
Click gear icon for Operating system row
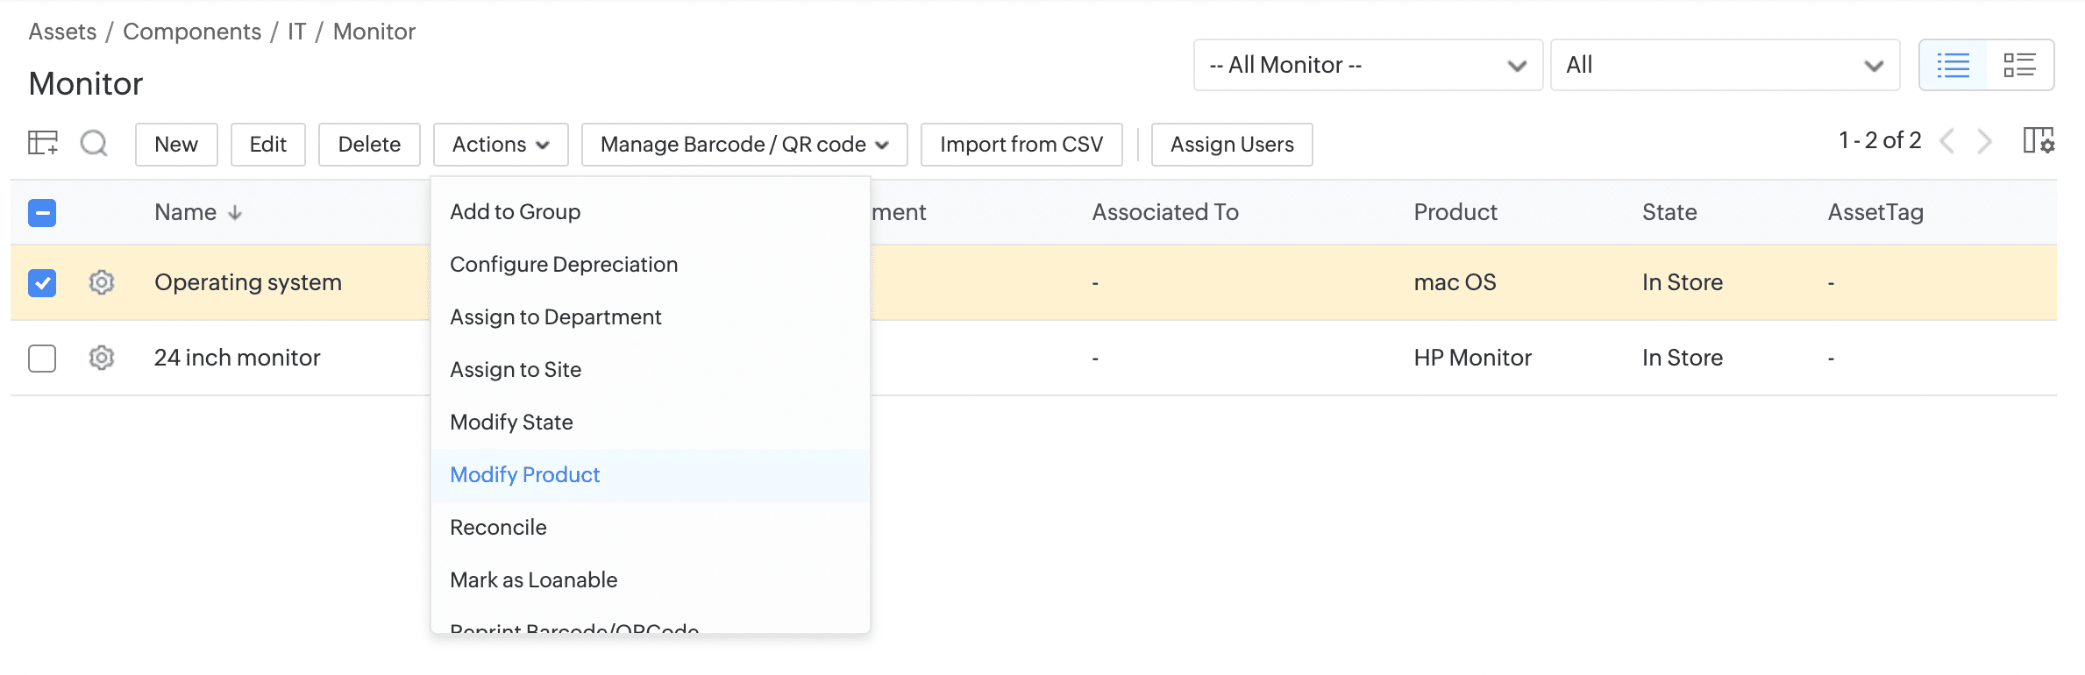click(x=102, y=282)
